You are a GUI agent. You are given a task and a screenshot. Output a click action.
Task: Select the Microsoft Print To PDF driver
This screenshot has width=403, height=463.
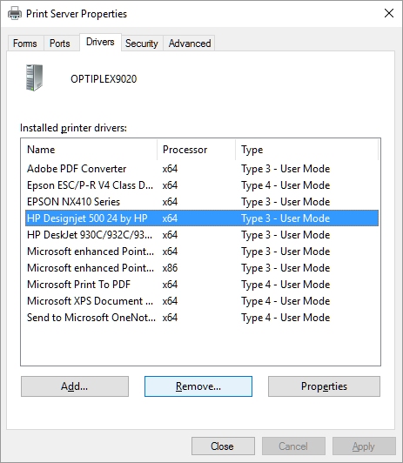202,285
